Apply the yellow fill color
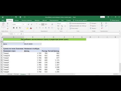Viewport: 121px width, 91px height. click(27, 28)
